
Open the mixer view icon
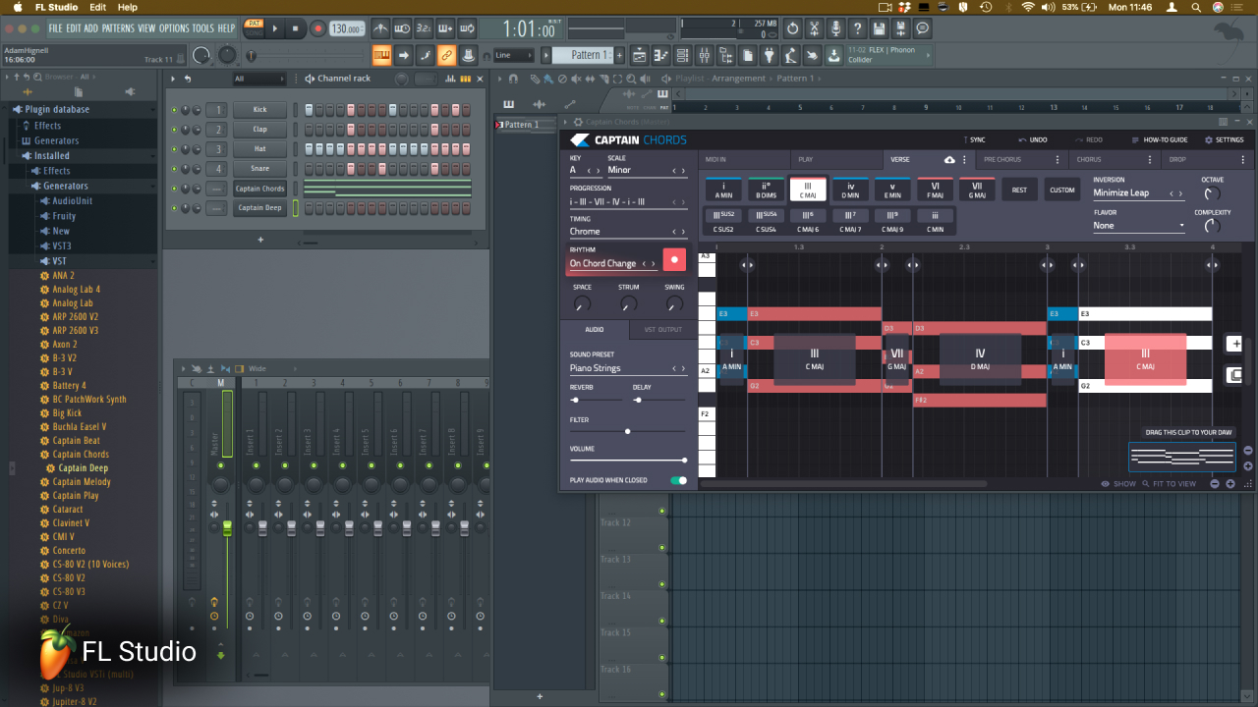click(x=704, y=55)
